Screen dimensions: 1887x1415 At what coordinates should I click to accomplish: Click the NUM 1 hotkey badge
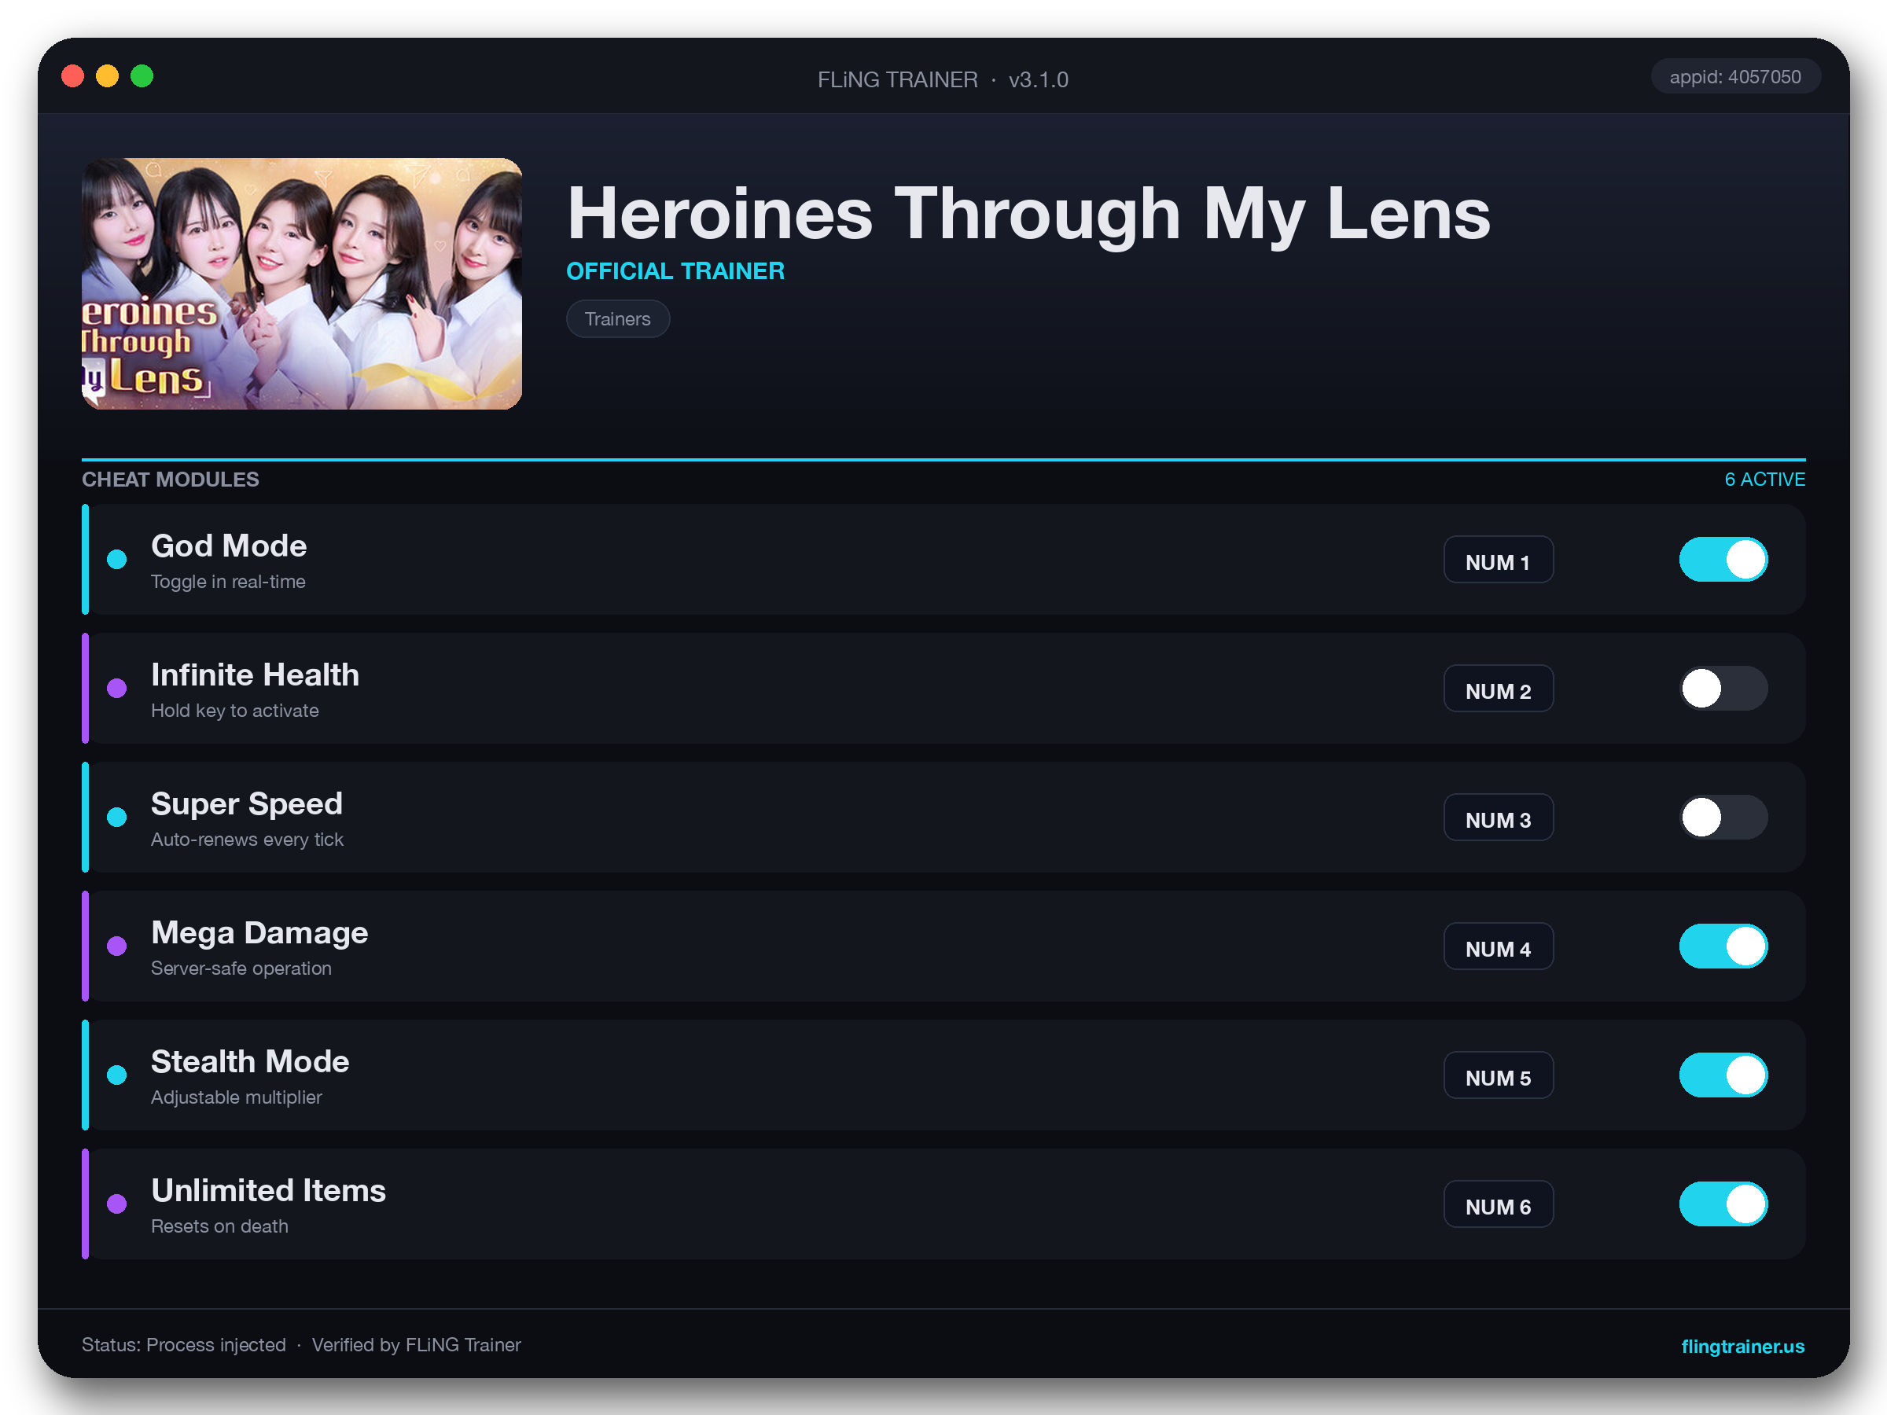point(1498,560)
